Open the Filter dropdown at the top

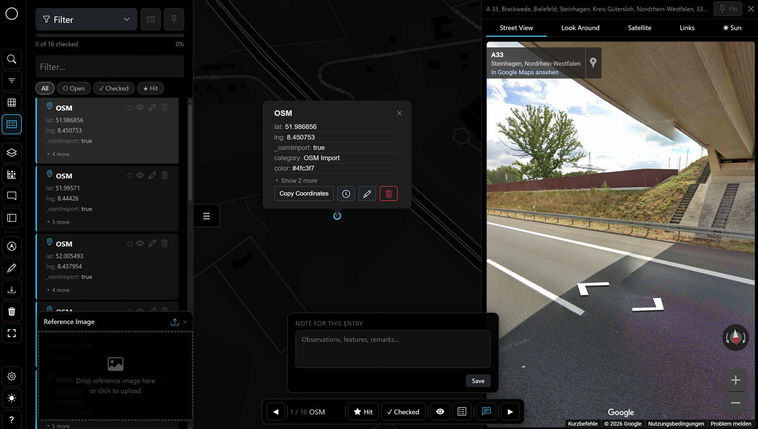click(86, 19)
